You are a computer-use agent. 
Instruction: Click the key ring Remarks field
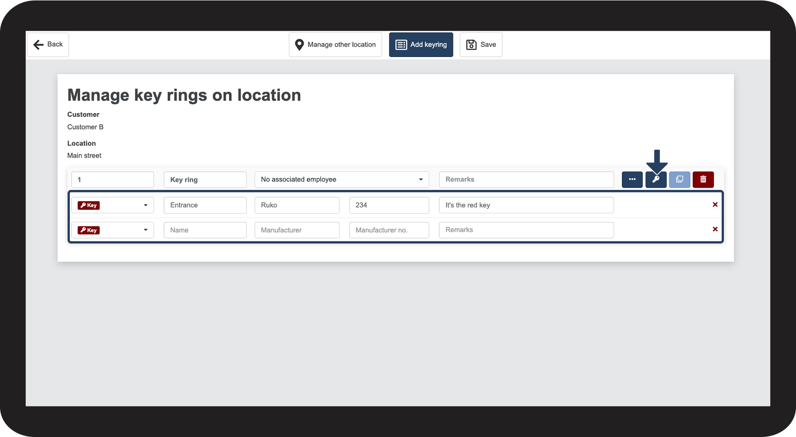pyautogui.click(x=526, y=180)
